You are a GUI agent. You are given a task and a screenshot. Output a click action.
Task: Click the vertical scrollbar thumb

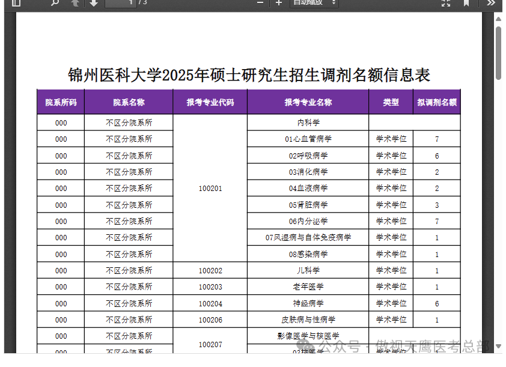click(498, 53)
